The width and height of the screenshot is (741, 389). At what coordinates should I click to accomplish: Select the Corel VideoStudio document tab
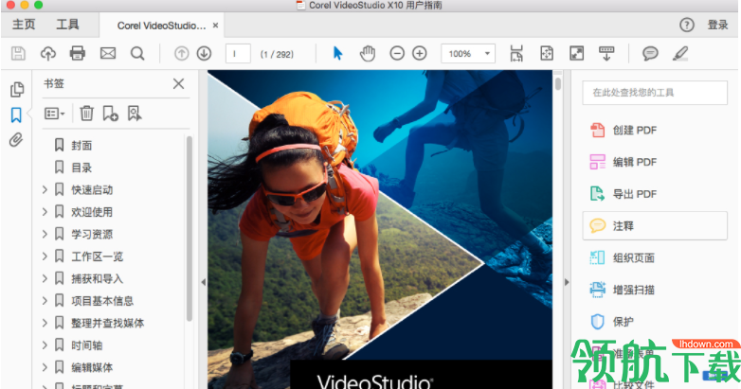click(162, 26)
